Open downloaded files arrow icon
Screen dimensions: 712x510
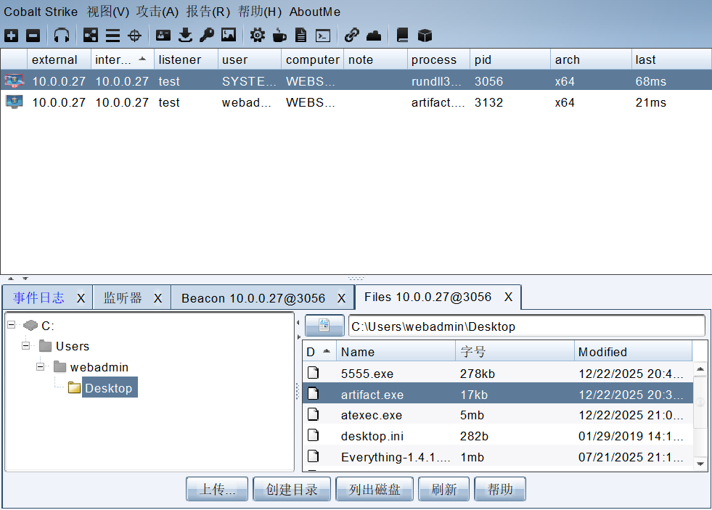click(x=185, y=36)
